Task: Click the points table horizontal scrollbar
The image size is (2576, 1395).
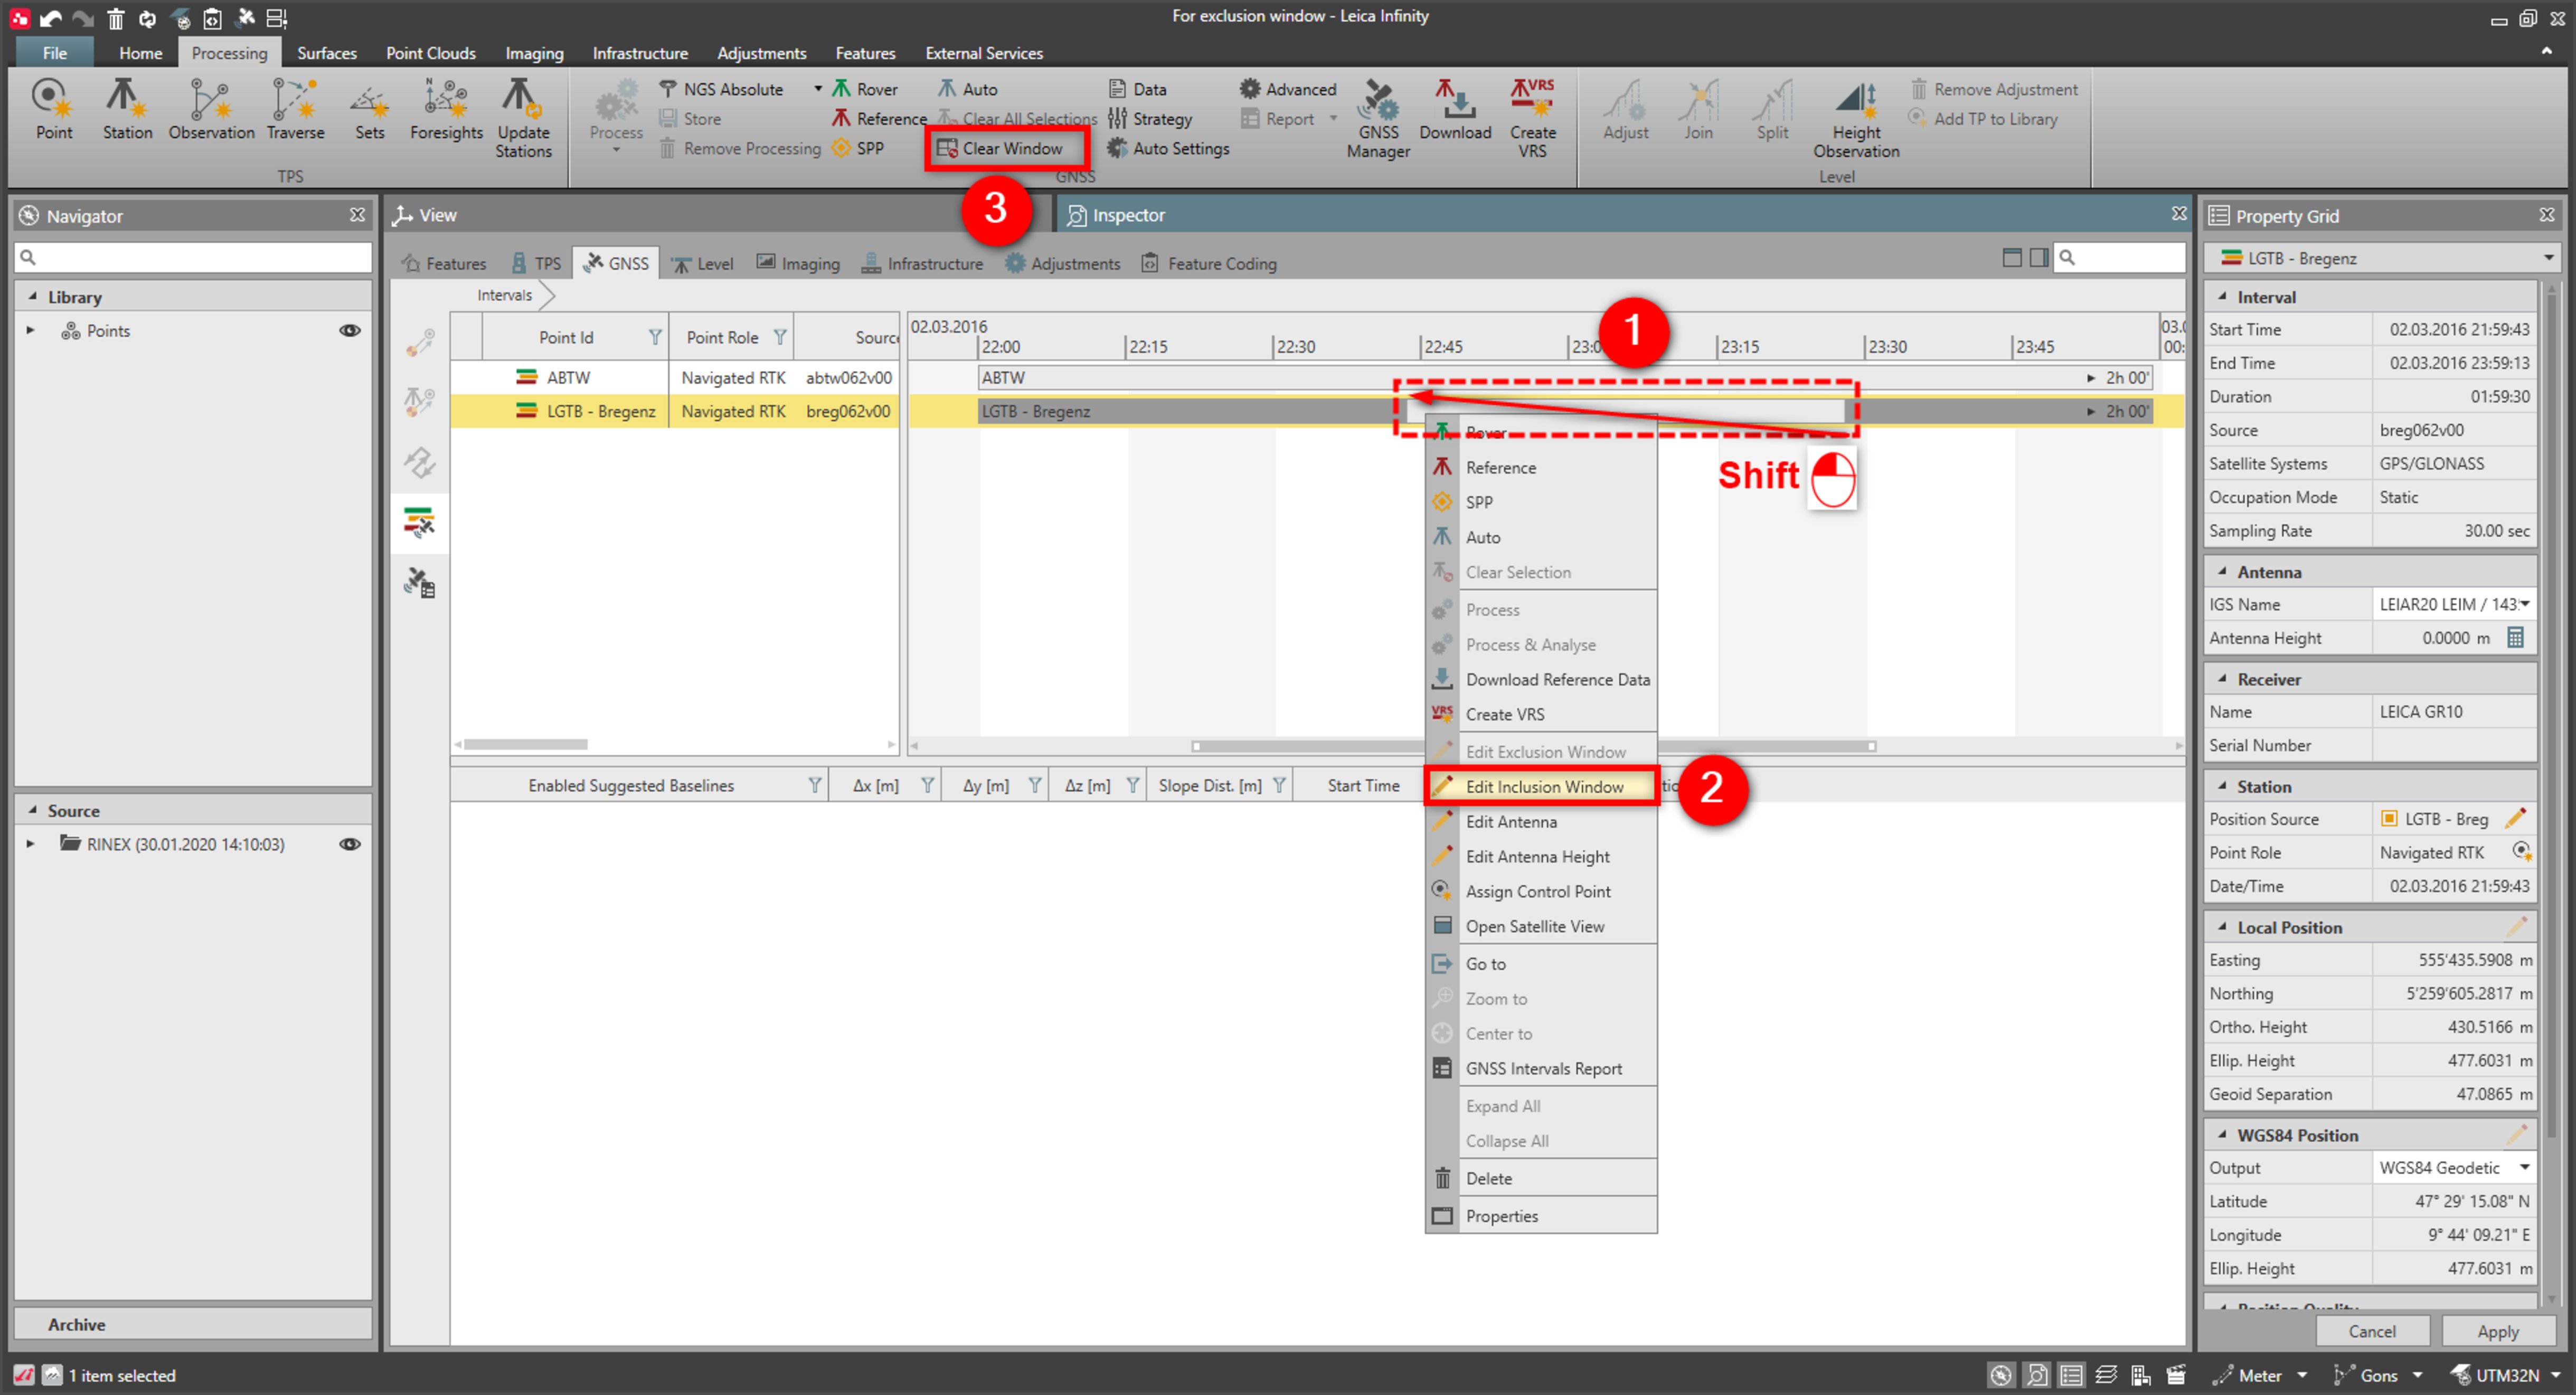Action: (526, 744)
